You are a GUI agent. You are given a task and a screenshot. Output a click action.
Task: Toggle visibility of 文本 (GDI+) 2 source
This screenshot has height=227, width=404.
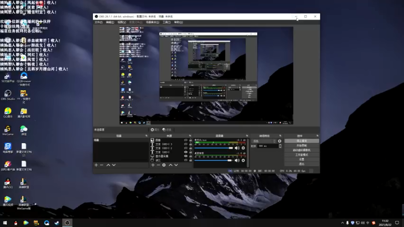pyautogui.click(x=185, y=148)
